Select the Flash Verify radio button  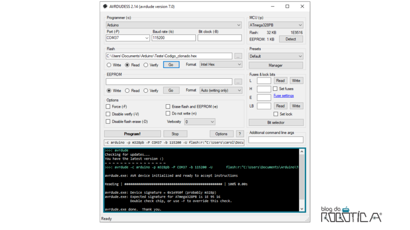point(146,65)
